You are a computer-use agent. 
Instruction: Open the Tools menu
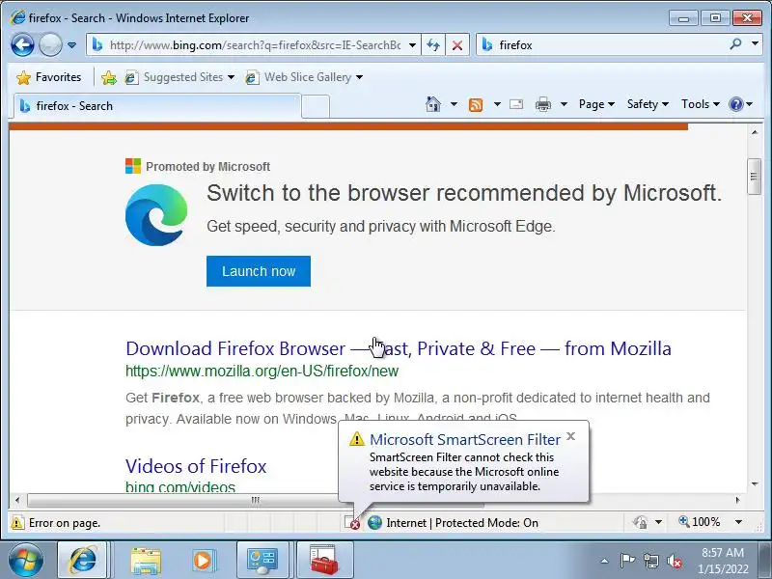[701, 104]
